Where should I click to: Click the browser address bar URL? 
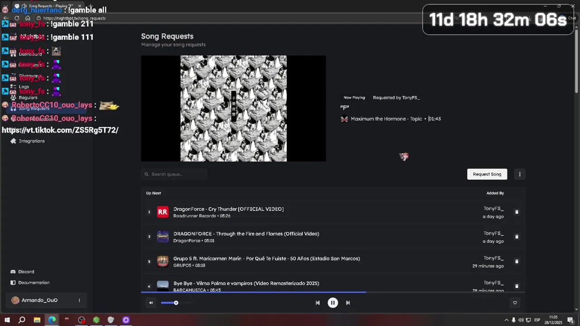coord(74,18)
